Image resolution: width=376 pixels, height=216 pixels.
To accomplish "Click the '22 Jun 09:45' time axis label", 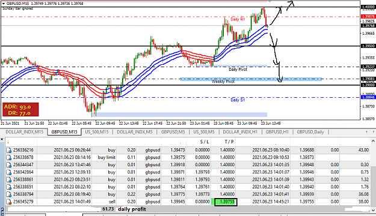I will pyautogui.click(x=105, y=124).
